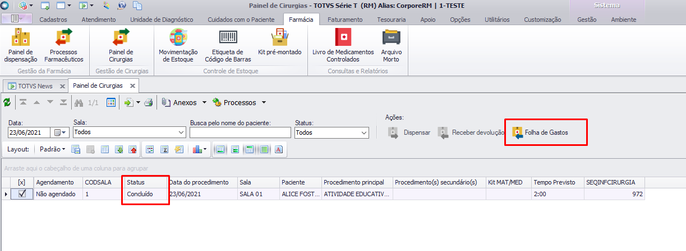686x251 pixels.
Task: Switch to the Unidade de Diagnóstico tab
Action: point(162,20)
